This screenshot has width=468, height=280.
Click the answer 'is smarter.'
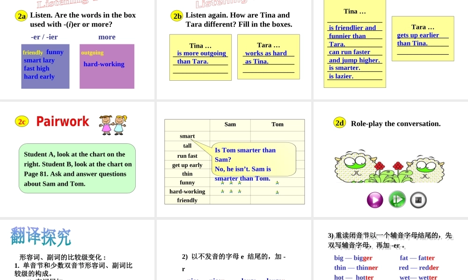pos(344,68)
